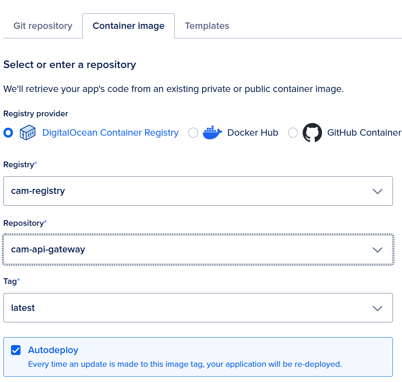Click the chevron arrow in Tag field
The height and width of the screenshot is (382, 402).
point(377,308)
